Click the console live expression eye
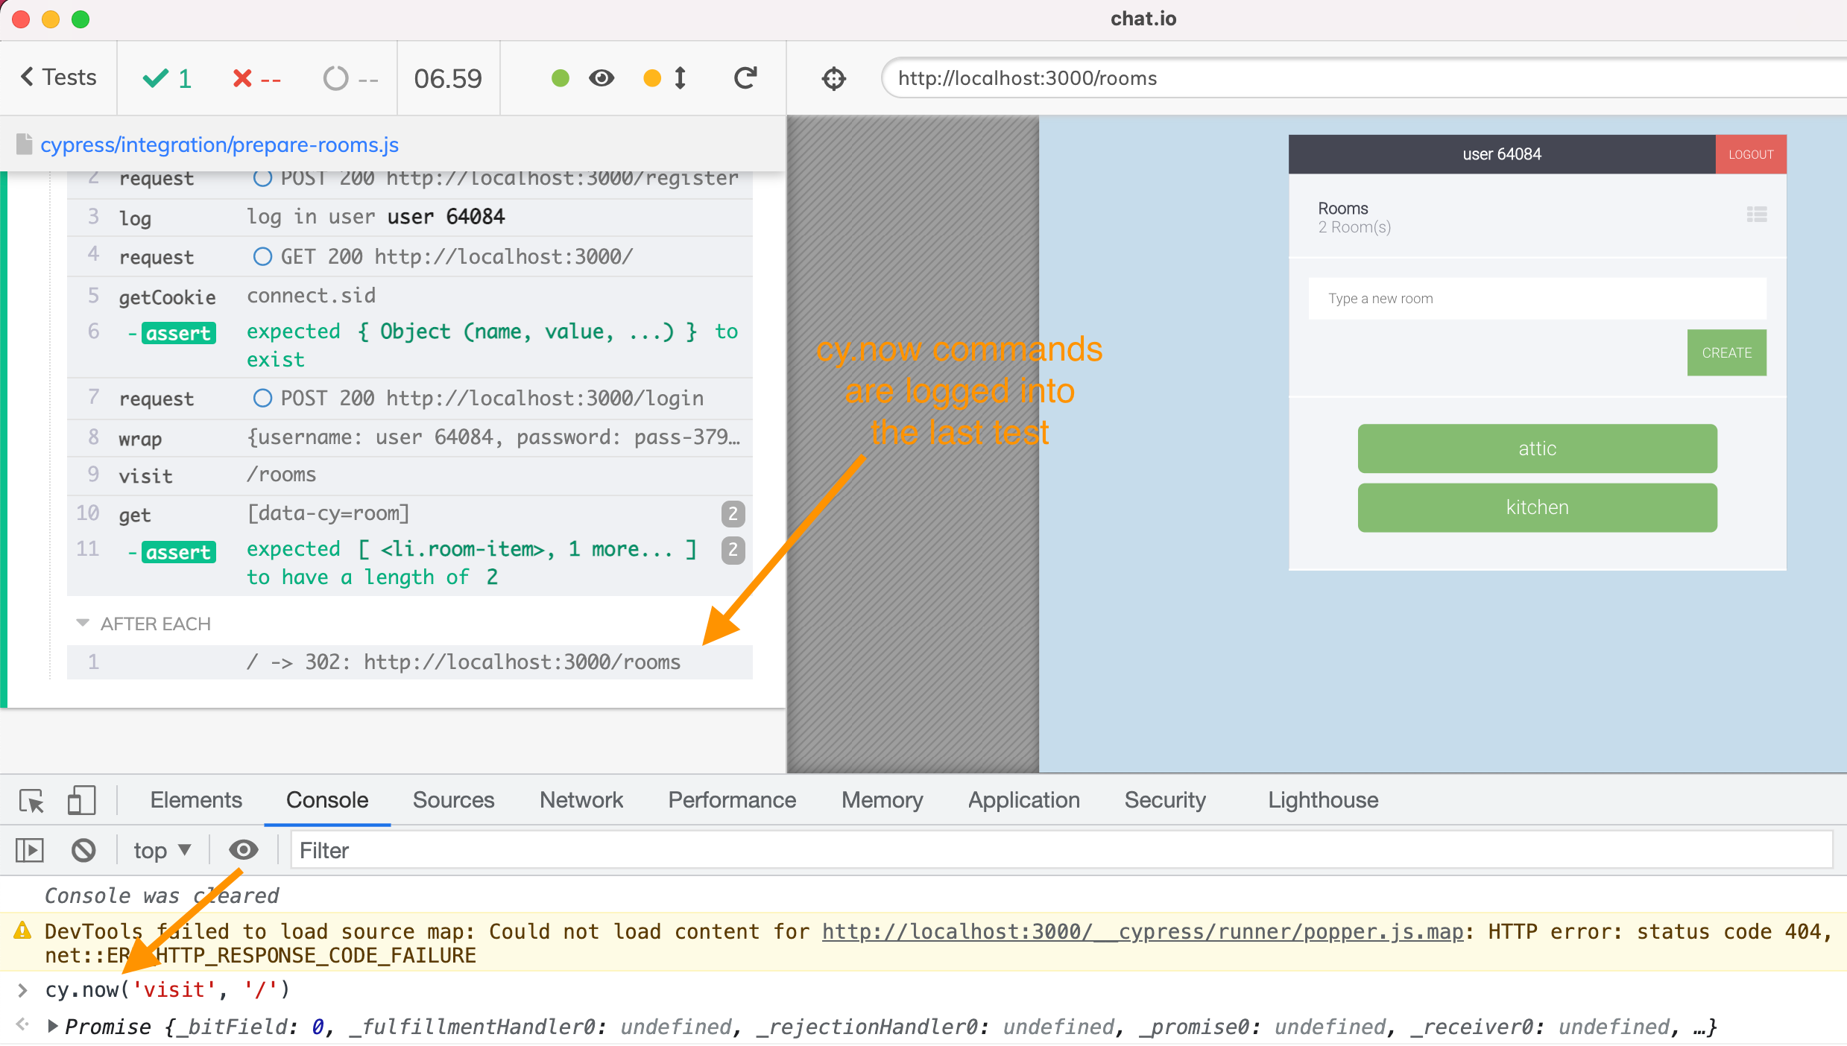Screen dimensions: 1847x1046 tap(243, 850)
